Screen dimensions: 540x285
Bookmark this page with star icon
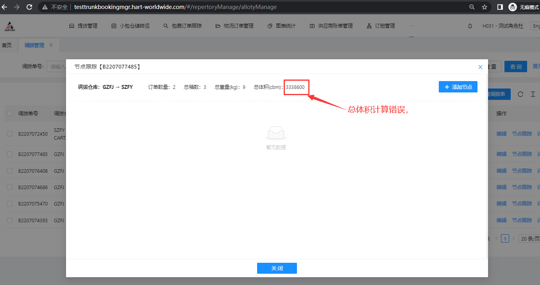(485, 7)
